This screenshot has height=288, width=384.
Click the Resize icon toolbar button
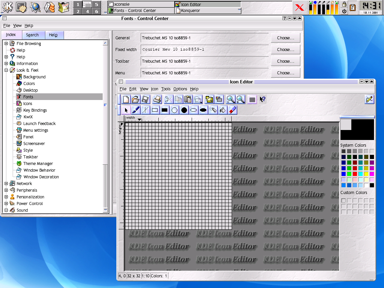pos(209,99)
